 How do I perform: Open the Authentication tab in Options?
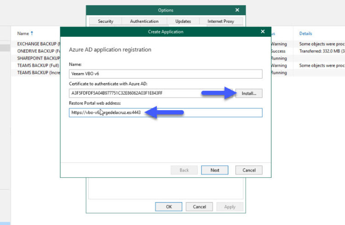144,21
